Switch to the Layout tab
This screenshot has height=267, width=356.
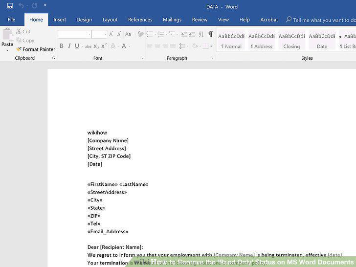(x=110, y=20)
